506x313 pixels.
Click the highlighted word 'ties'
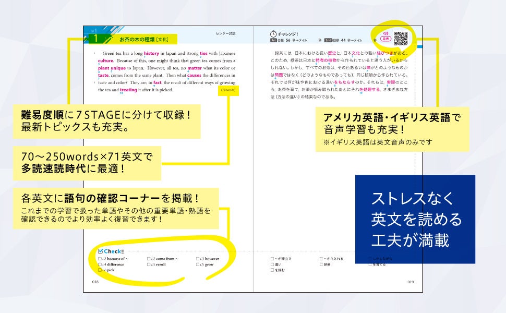[x=203, y=54]
